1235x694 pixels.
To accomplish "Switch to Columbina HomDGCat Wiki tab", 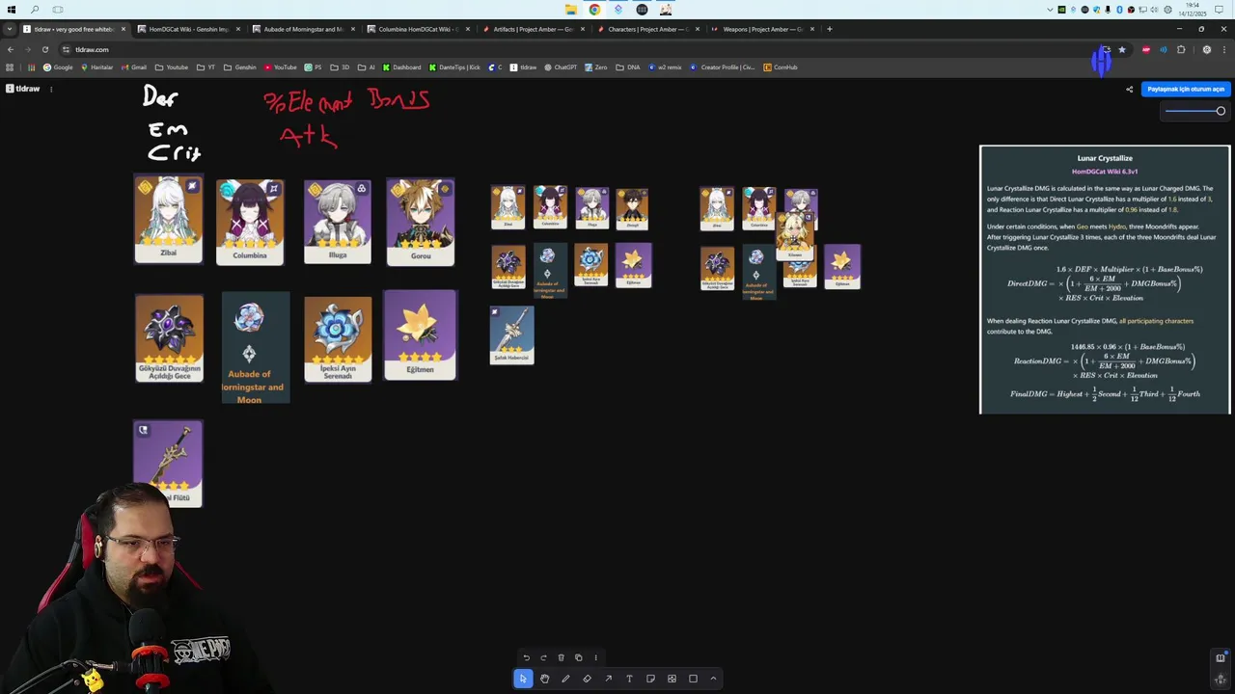I will pos(417,29).
